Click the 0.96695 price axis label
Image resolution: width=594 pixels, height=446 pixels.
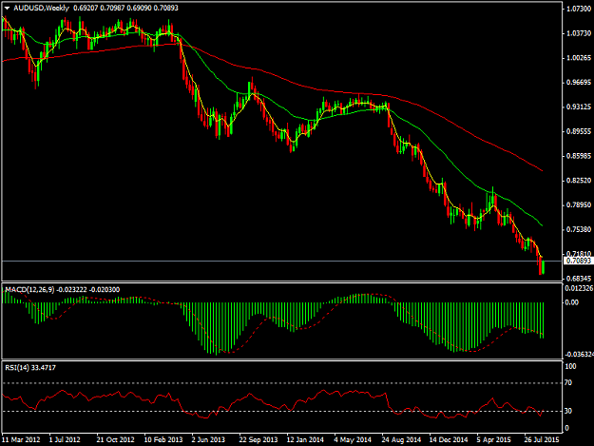pyautogui.click(x=579, y=82)
